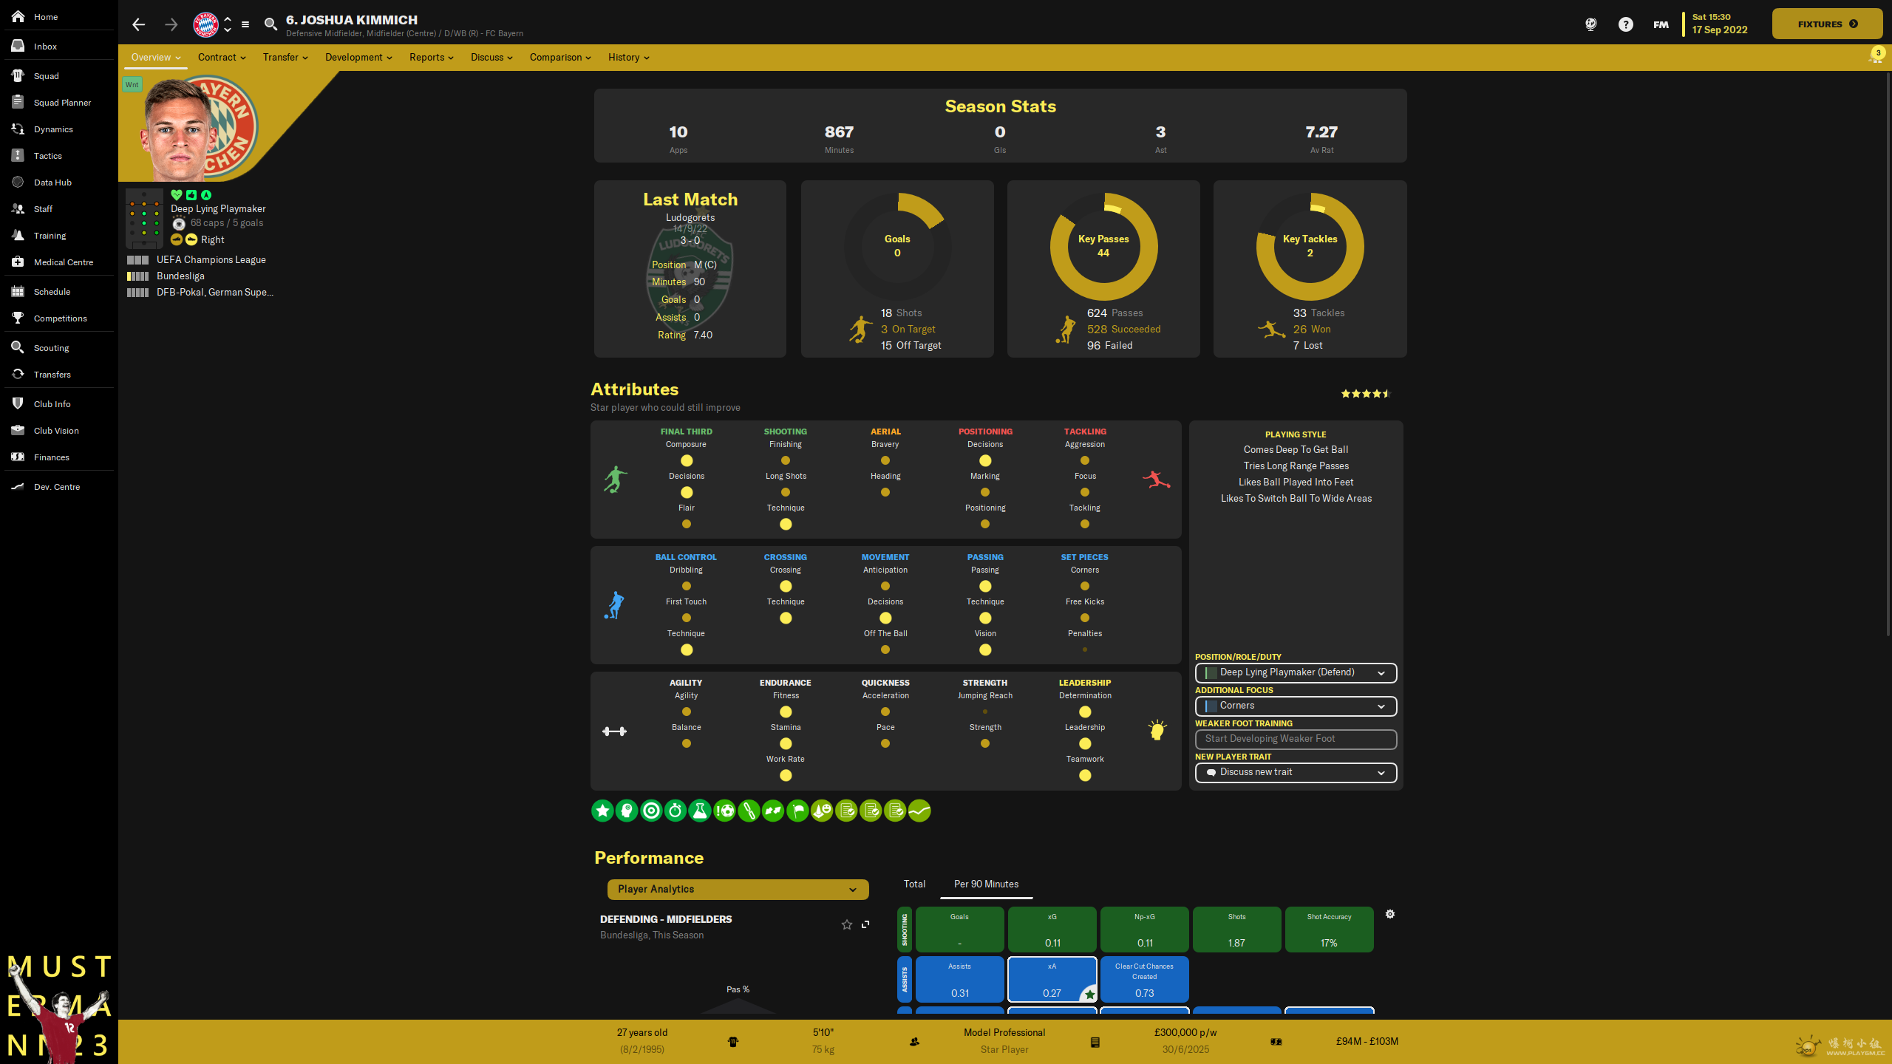Click next/previous player stepper arrows
Viewport: 1892px width, 1064px height.
pyautogui.click(x=228, y=24)
